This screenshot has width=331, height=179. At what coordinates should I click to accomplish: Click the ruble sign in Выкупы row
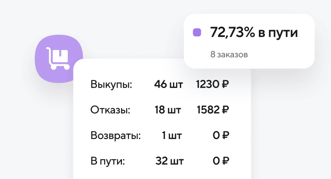tap(225, 85)
